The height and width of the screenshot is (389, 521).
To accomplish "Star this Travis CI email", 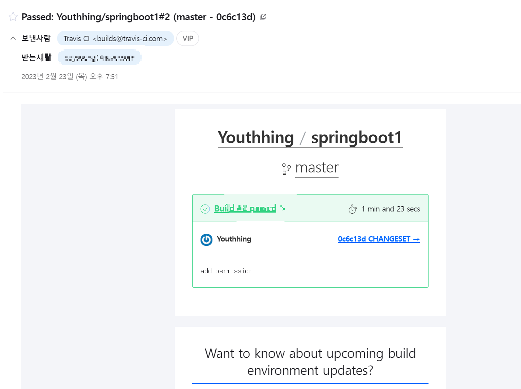I will pos(13,17).
